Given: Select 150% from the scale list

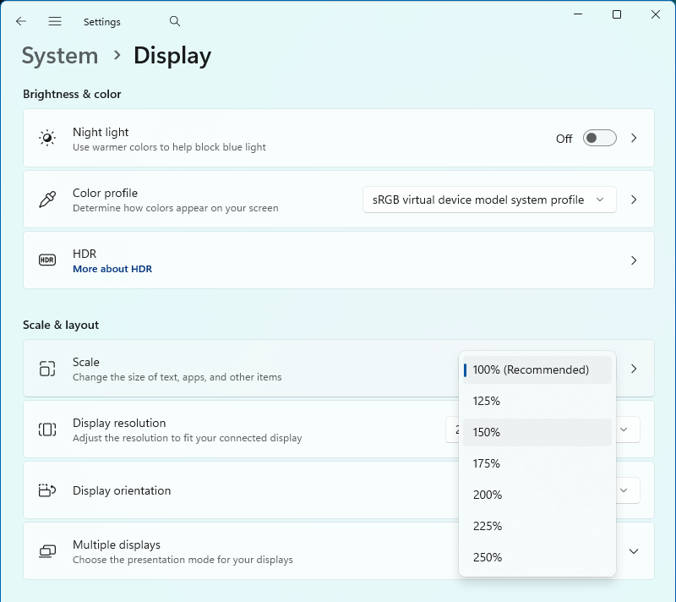Looking at the screenshot, I should [537, 432].
